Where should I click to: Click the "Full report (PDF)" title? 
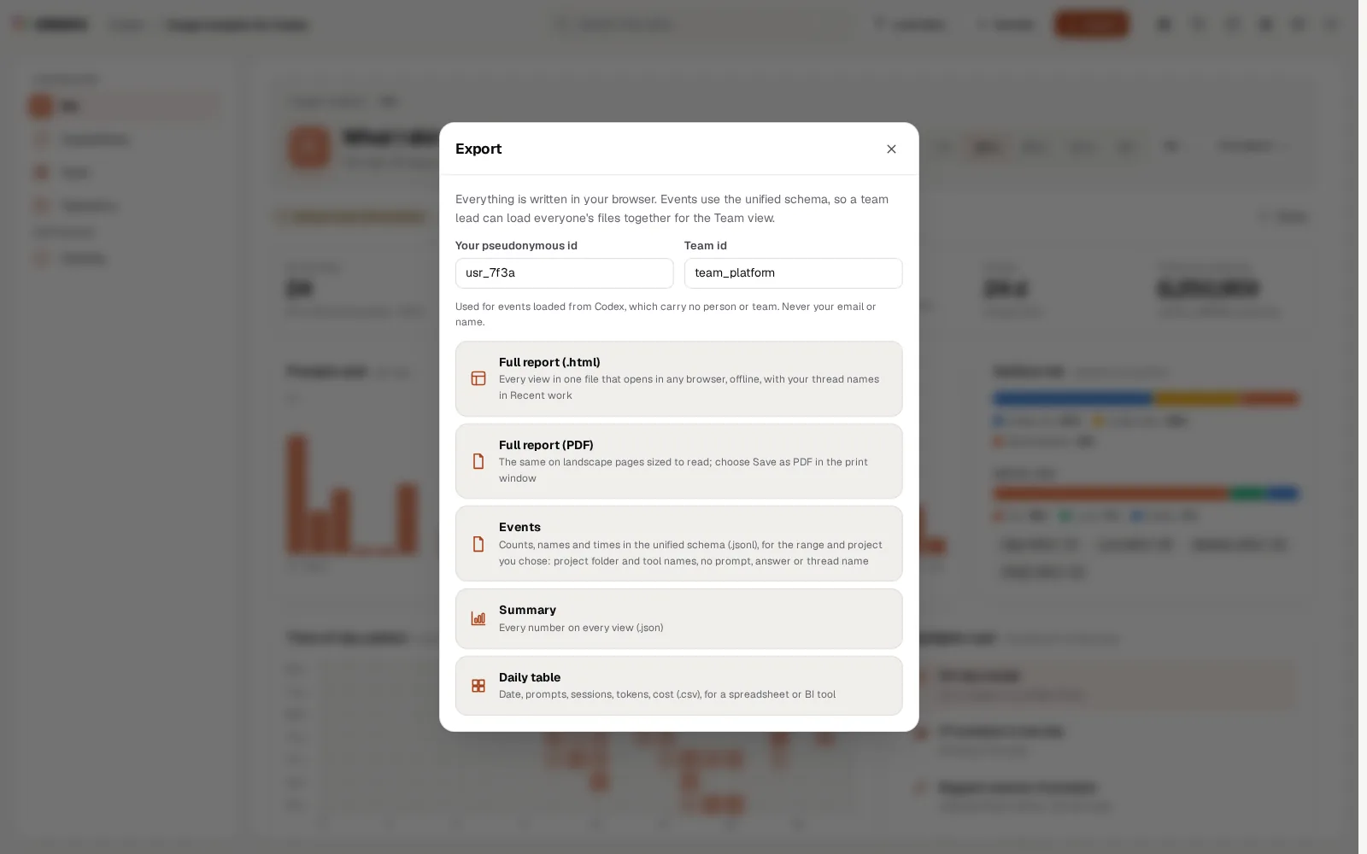click(546, 445)
